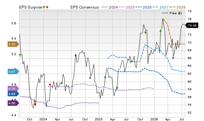Viewport: 204px width, 121px height.
Task: Click the leftmost green surprise arrow on the chart
Action: pos(20,55)
